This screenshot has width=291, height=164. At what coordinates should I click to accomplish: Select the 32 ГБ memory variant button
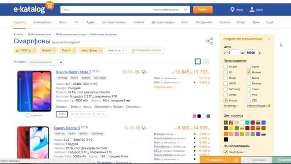[x=62, y=114]
